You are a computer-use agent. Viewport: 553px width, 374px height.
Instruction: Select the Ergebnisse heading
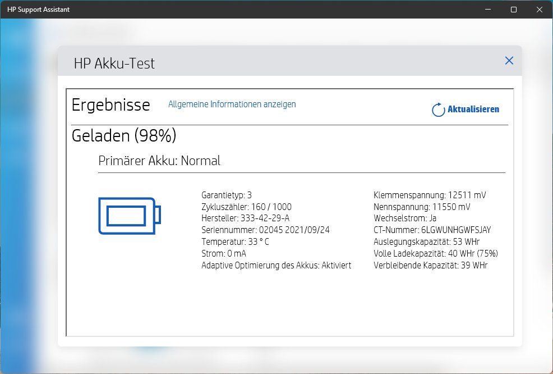coord(110,105)
